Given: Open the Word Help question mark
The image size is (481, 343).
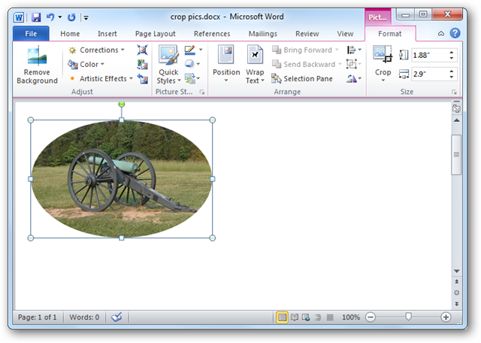Looking at the screenshot, I should [x=455, y=33].
